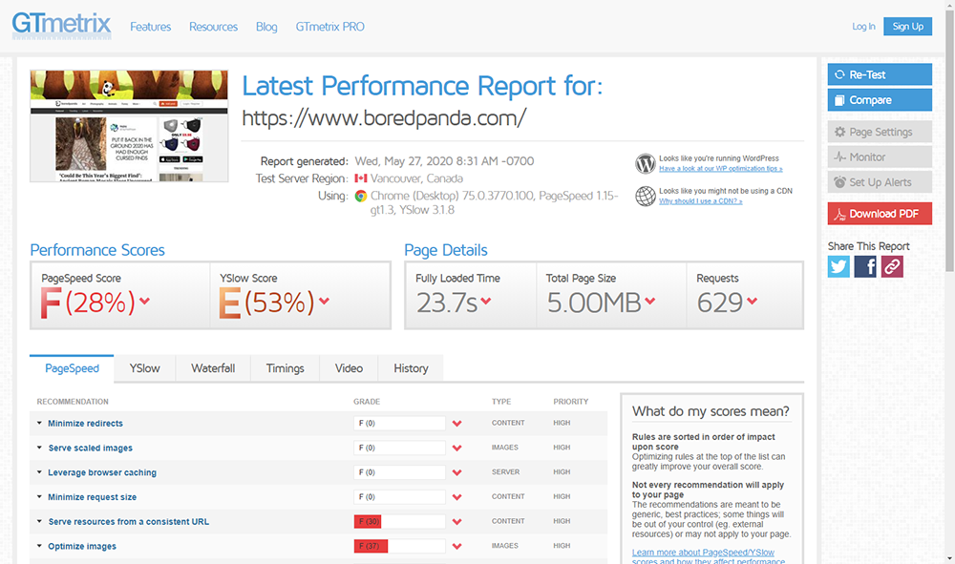The width and height of the screenshot is (955, 564).
Task: Click red chevron in Minimize redirects row
Action: (456, 424)
